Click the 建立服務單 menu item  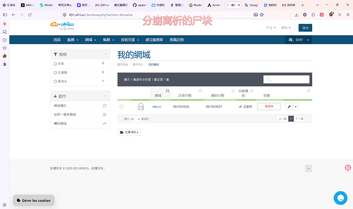pyautogui.click(x=154, y=40)
